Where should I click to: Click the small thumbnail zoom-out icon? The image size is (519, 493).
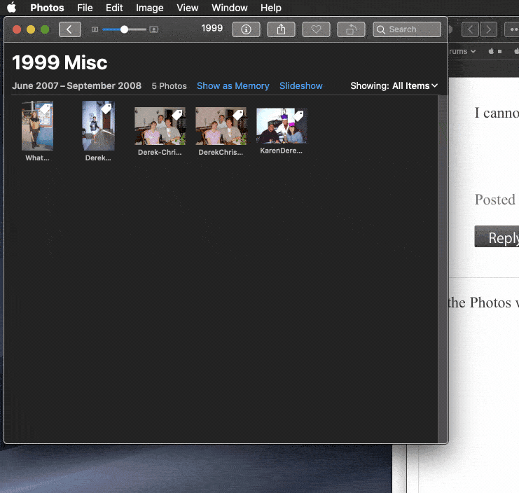coord(95,29)
